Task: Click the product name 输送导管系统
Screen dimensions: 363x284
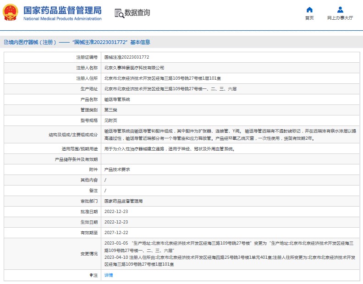Action: pos(117,99)
